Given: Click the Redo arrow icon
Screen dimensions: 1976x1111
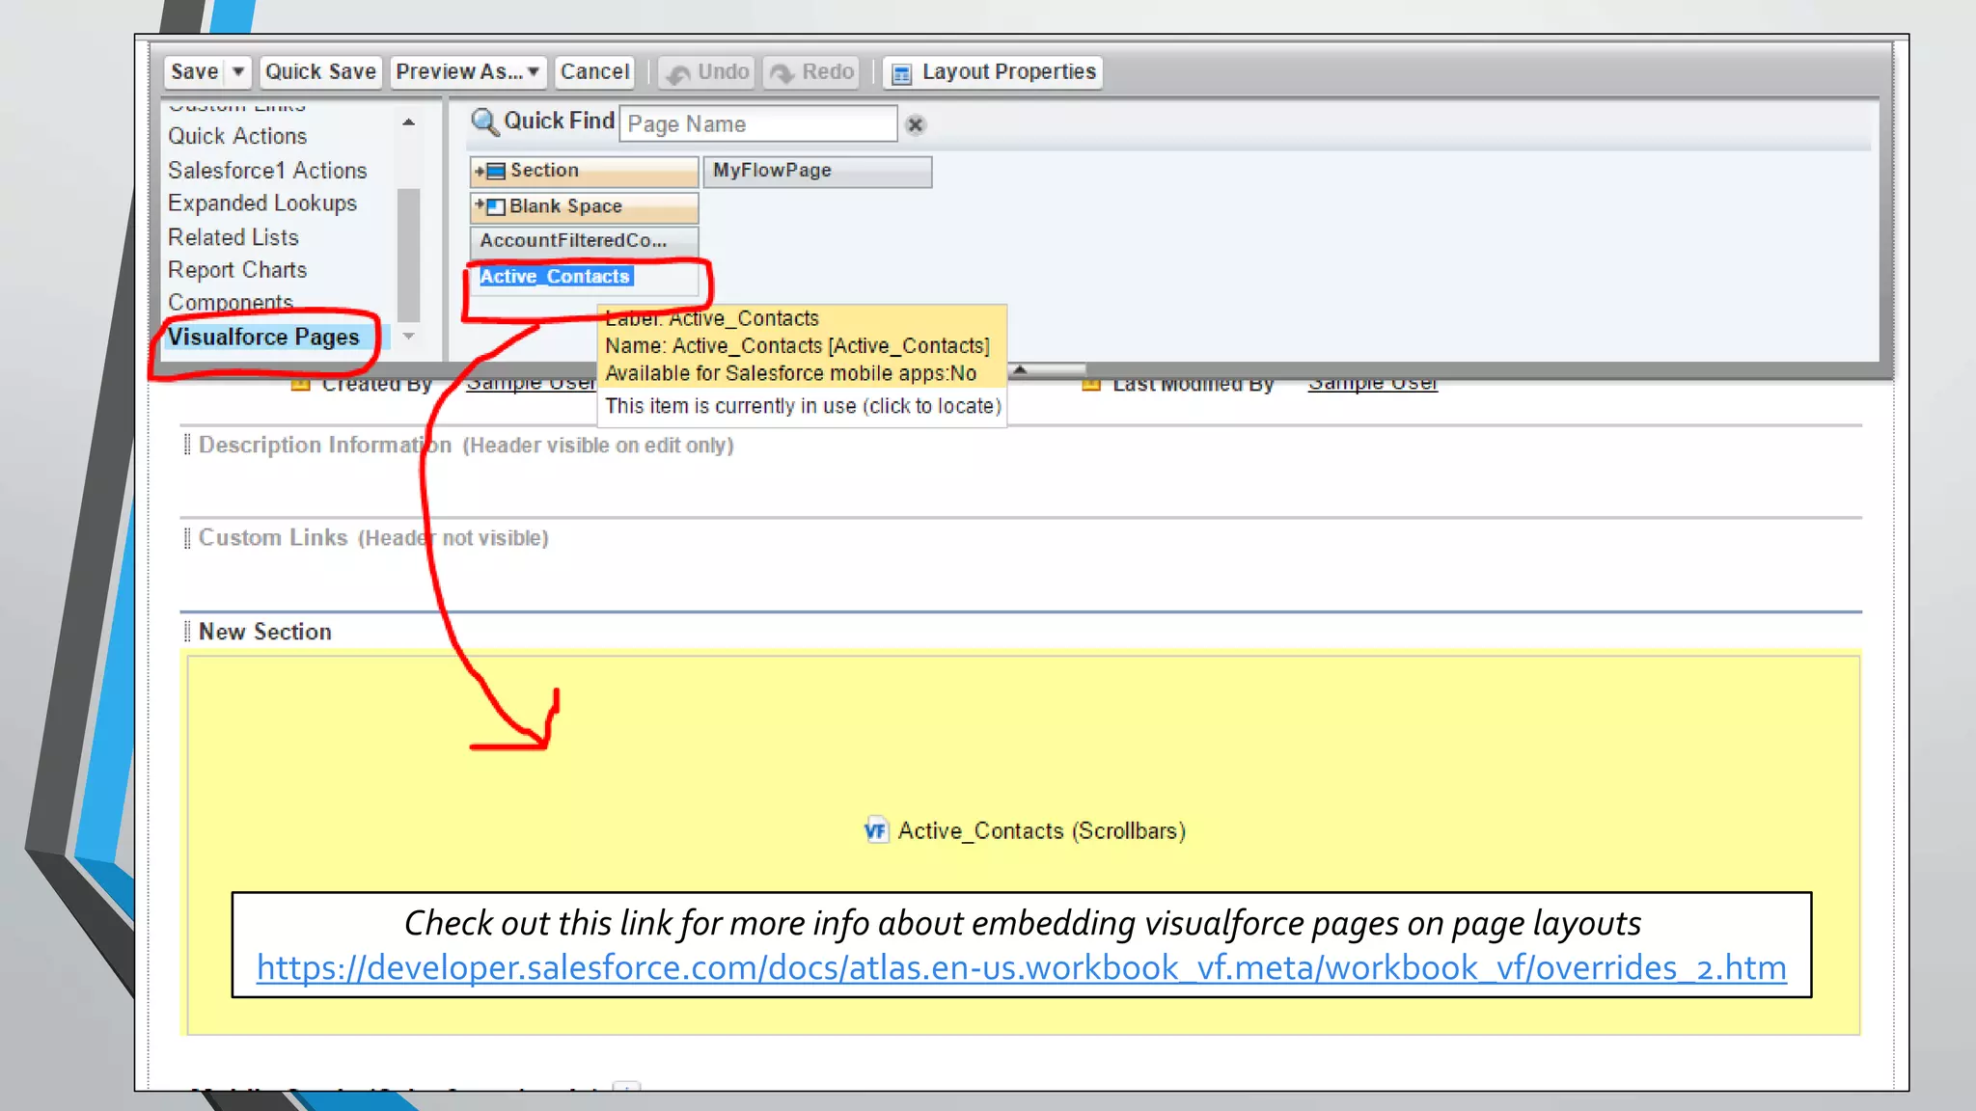Looking at the screenshot, I should pos(782,74).
